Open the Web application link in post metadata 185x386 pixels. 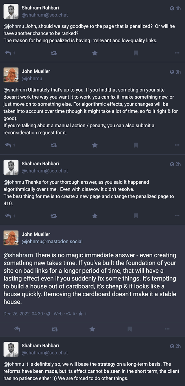[x=58, y=314]
